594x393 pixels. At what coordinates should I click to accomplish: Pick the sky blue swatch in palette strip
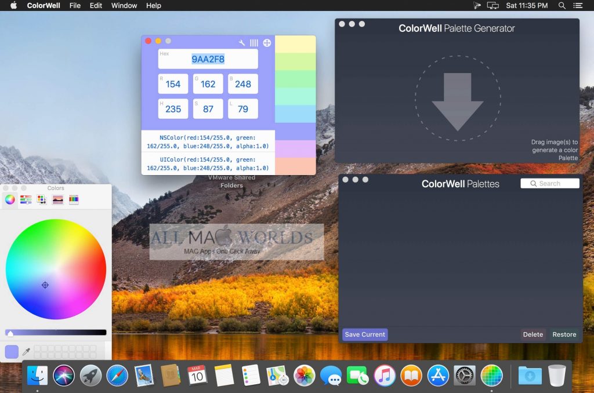click(x=295, y=114)
